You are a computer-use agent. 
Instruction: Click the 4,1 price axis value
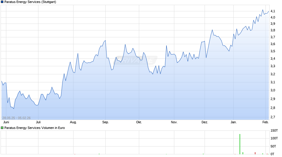point(273,11)
